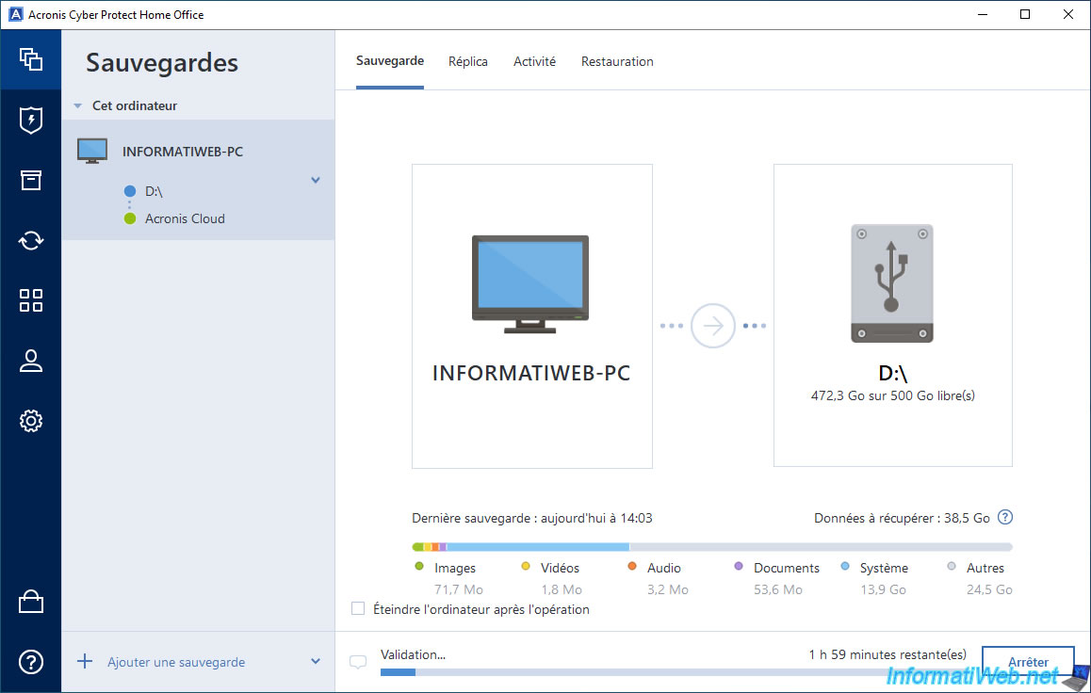This screenshot has height=693, width=1091.
Task: Maximize the Acronis window
Action: point(1025,14)
